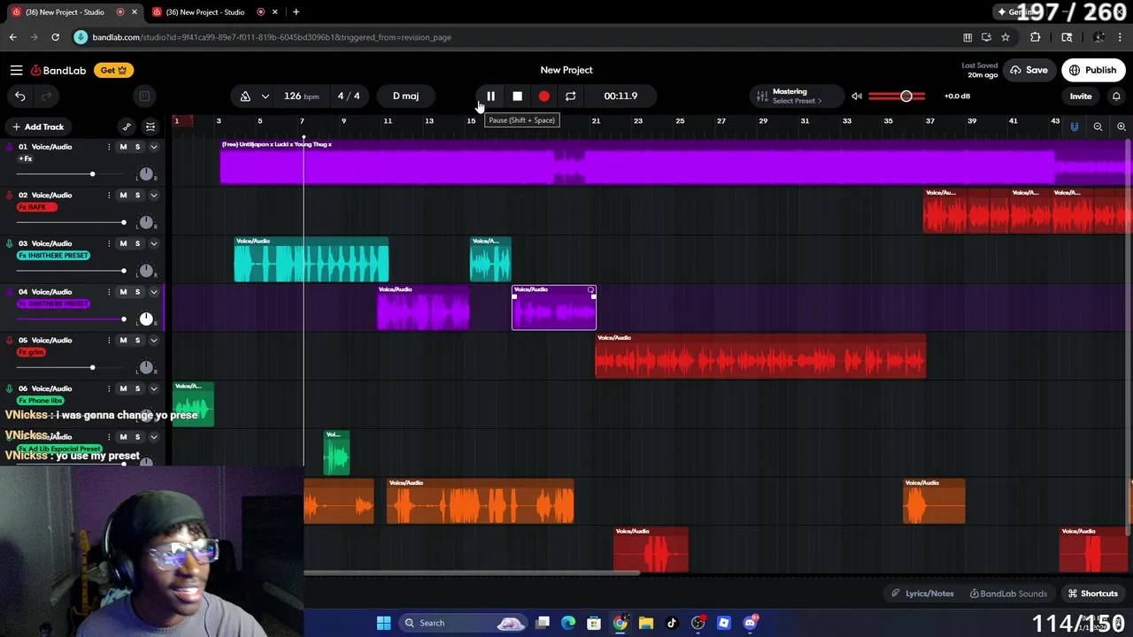Solo track 01 Voice/Audio
1133x637 pixels.
[x=137, y=147]
